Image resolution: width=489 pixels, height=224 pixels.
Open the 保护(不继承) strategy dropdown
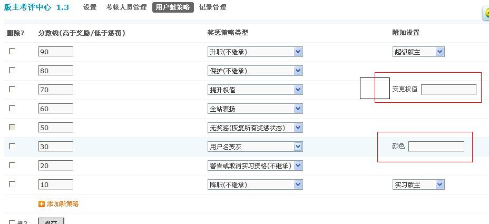coord(255,71)
